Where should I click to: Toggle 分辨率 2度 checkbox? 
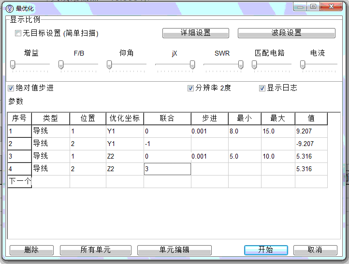click(x=190, y=88)
